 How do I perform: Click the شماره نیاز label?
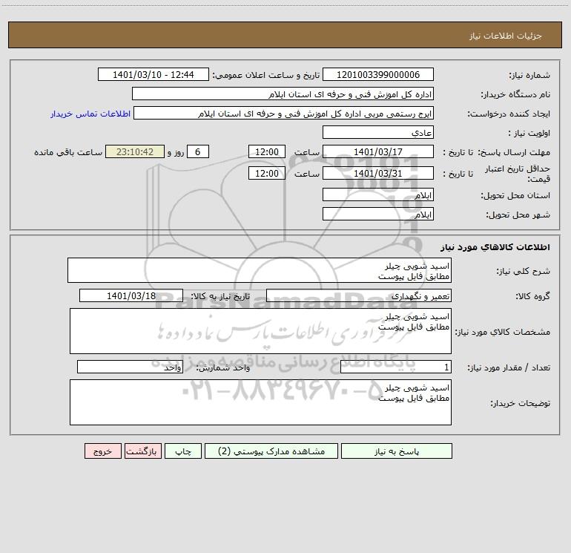click(529, 75)
